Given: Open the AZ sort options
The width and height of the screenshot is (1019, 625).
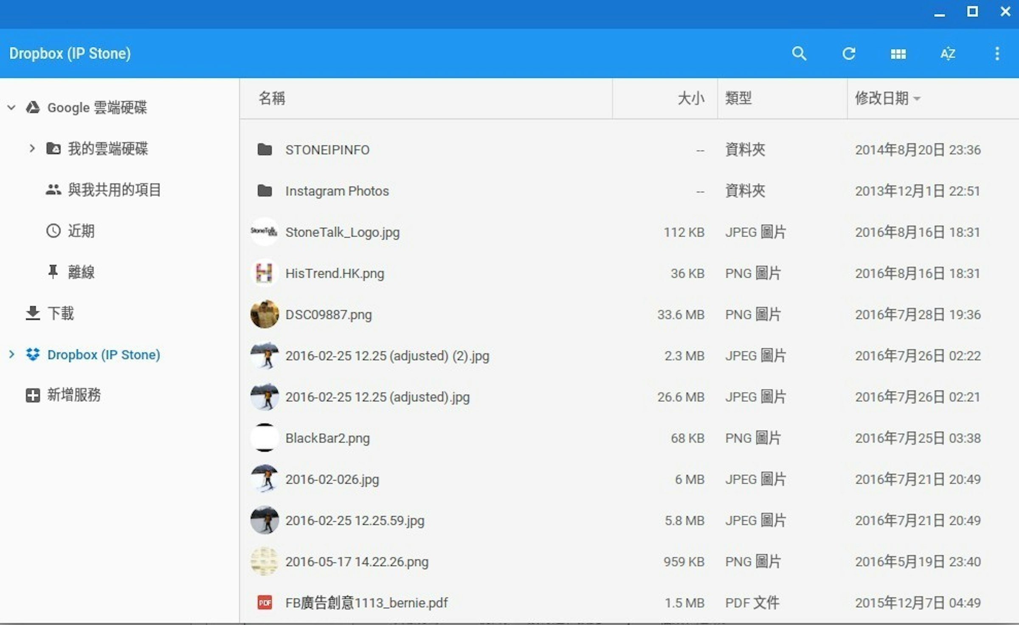Looking at the screenshot, I should 948,54.
